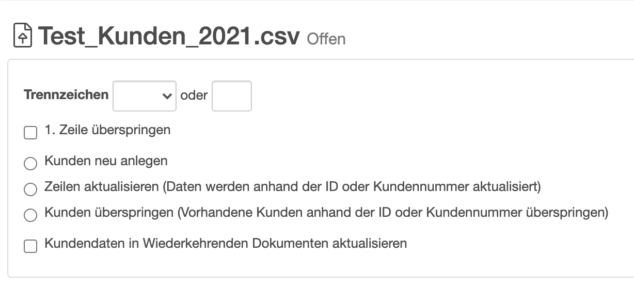Viewport: 634px width, 286px height.
Task: Enable the "1. Zeile überspringen" checkbox
Action: coord(30,133)
